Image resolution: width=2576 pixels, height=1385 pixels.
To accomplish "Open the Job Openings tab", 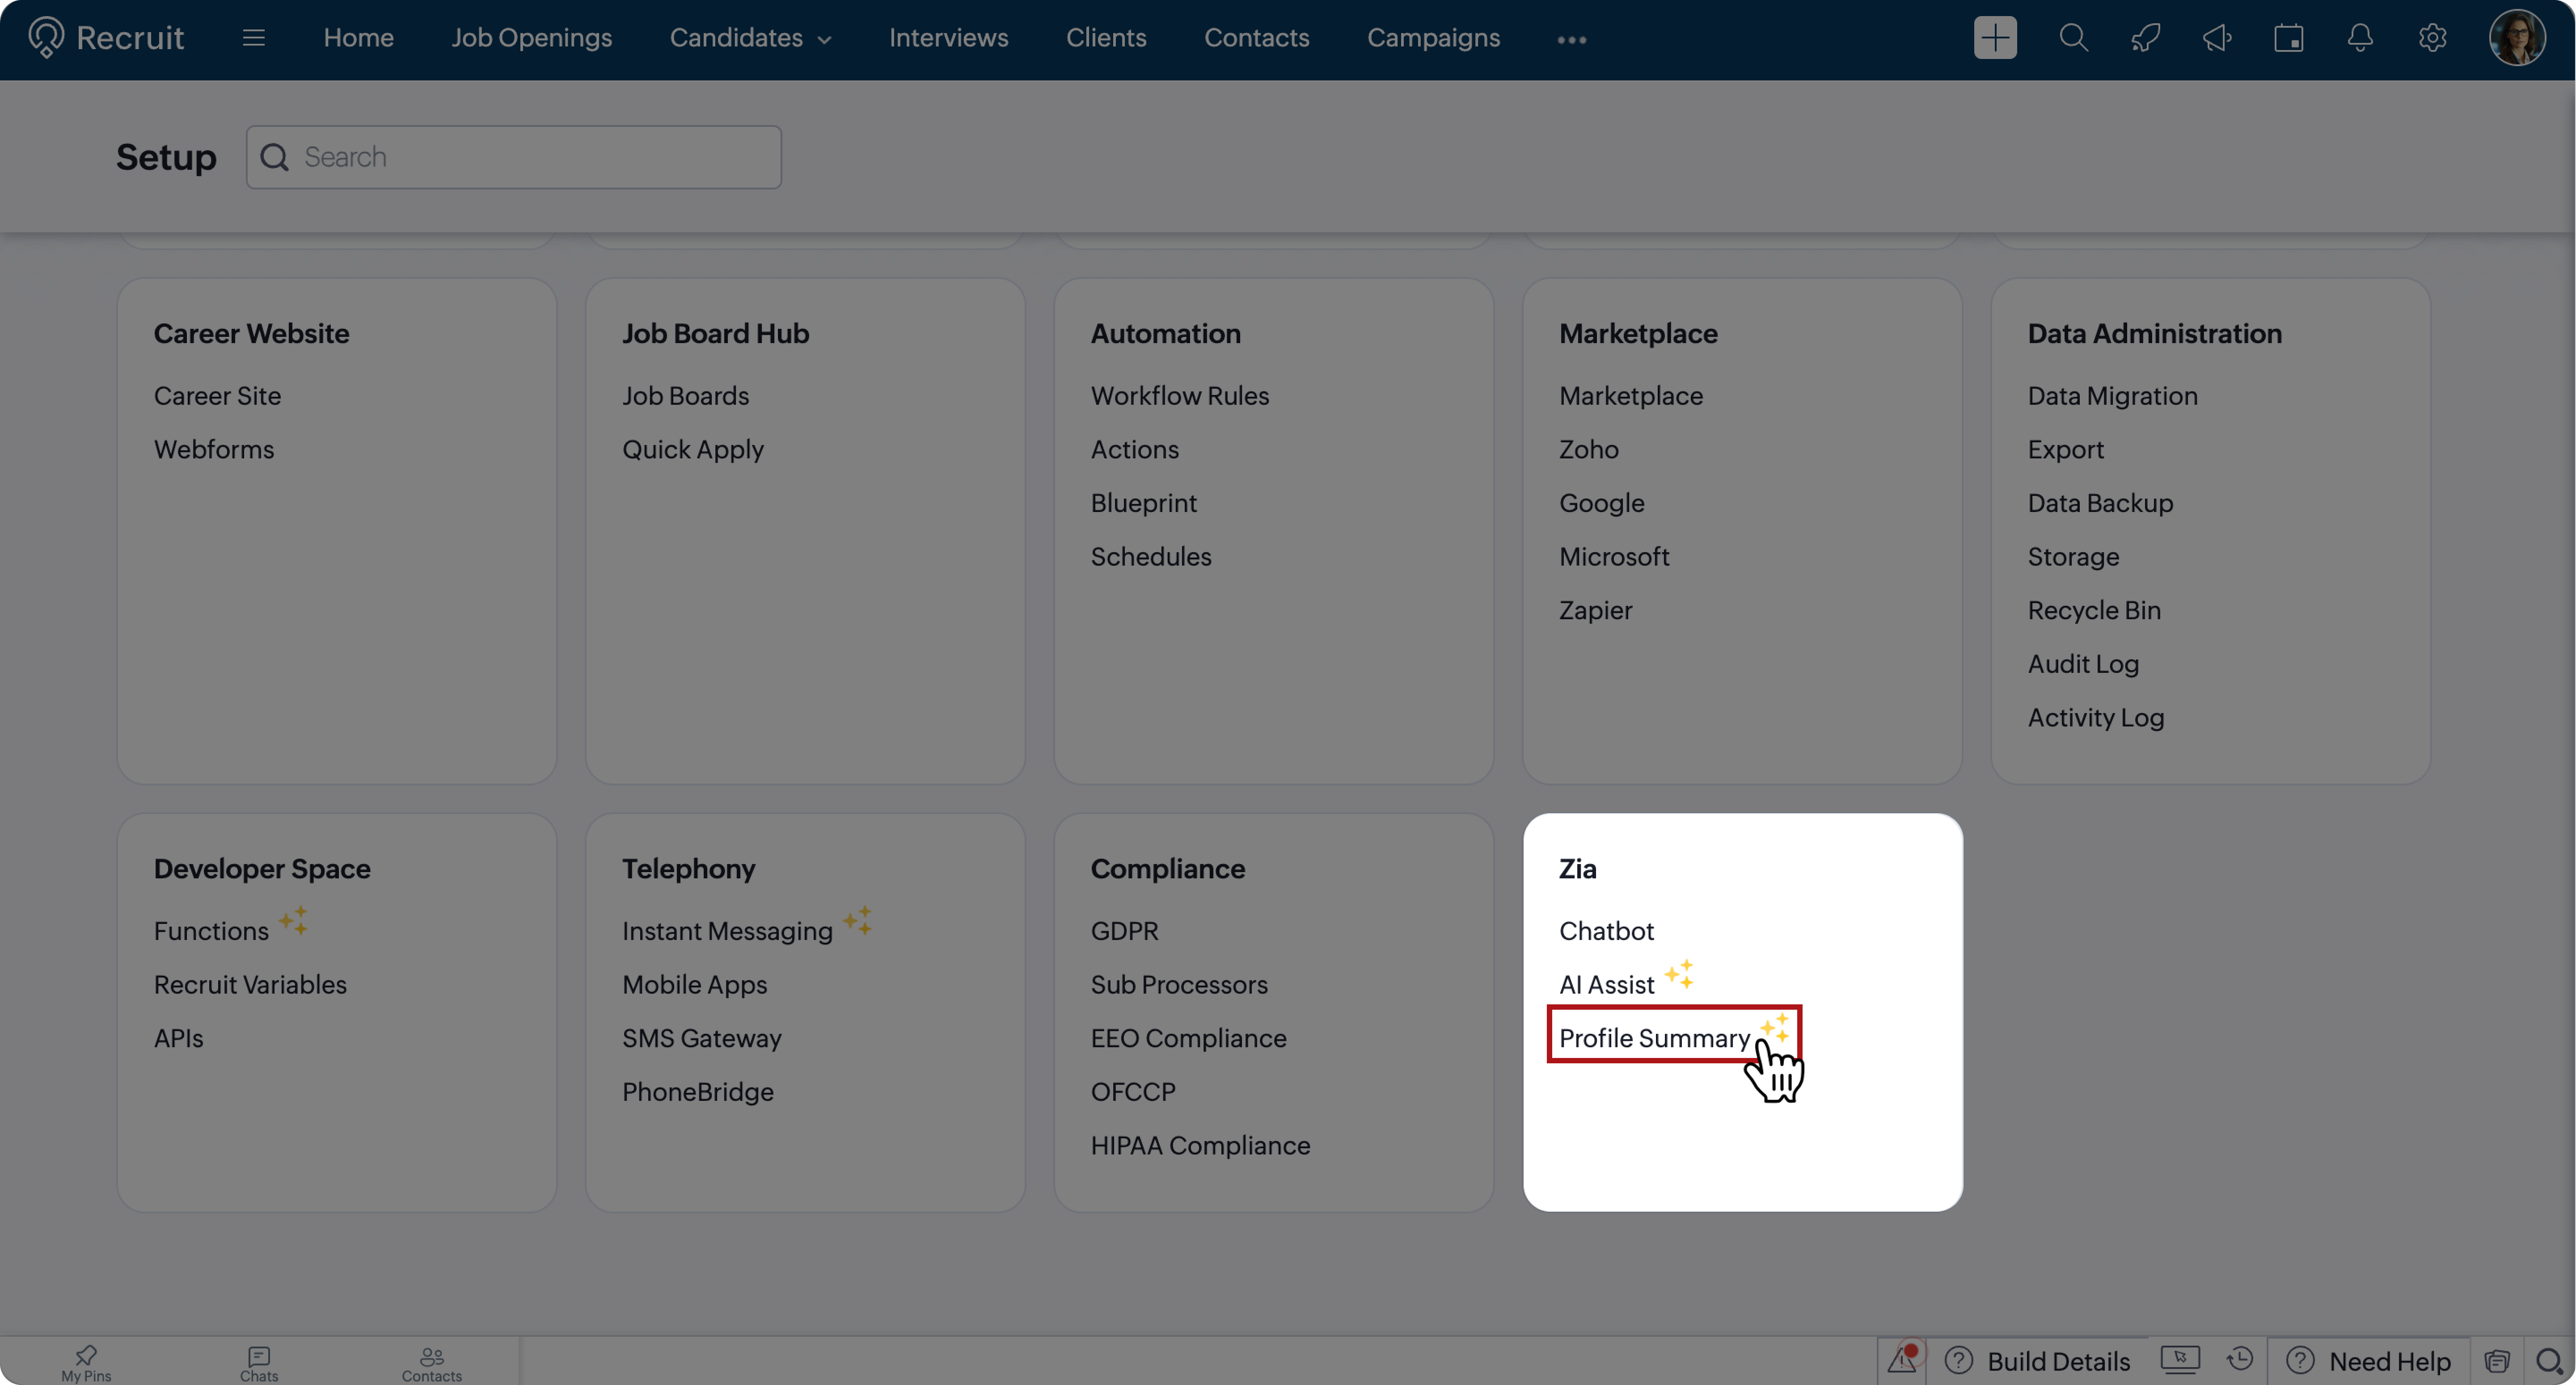I will click(531, 38).
